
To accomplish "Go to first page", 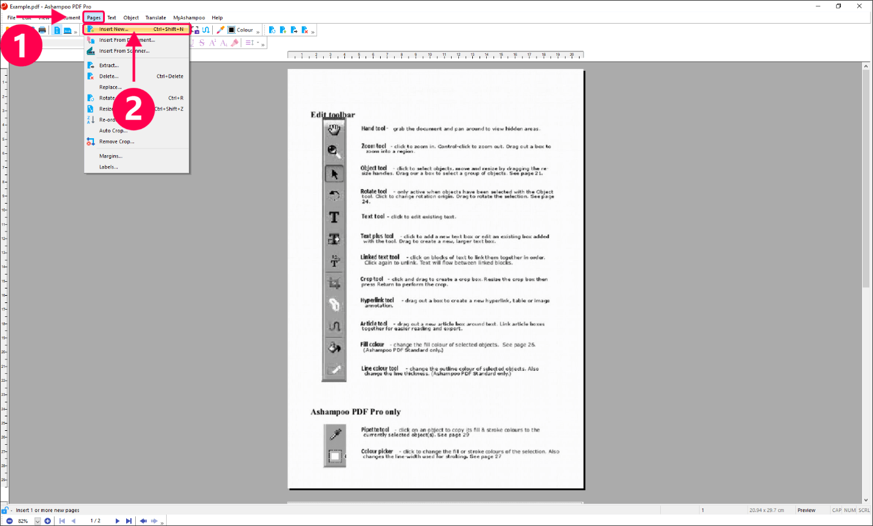I will point(62,521).
